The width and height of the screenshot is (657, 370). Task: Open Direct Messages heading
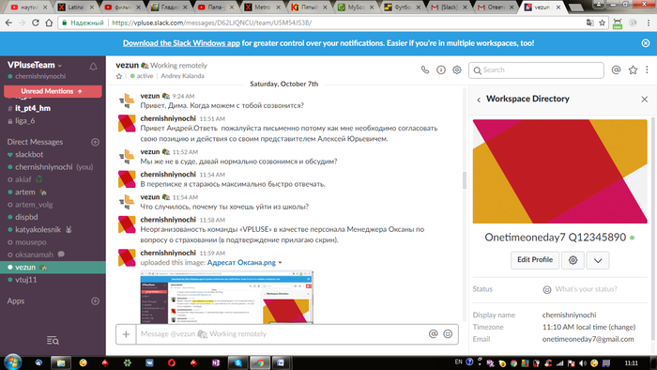point(35,142)
